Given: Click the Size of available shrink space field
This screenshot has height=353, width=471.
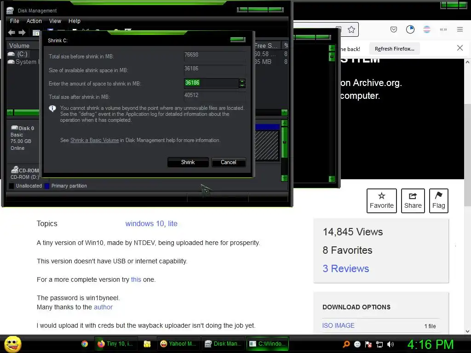Looking at the screenshot, I should pos(215,69).
